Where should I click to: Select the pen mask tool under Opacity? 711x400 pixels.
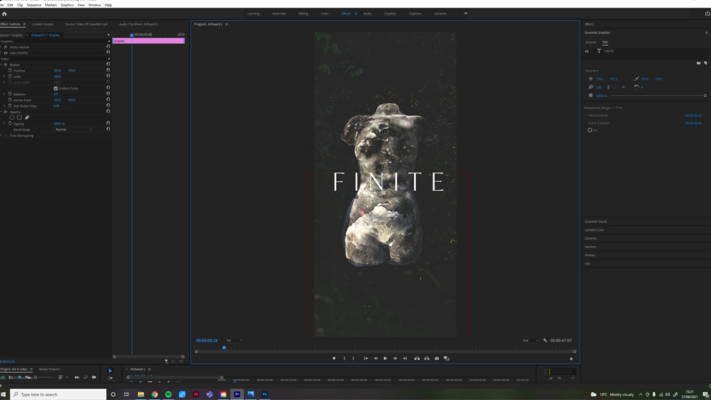[x=27, y=117]
